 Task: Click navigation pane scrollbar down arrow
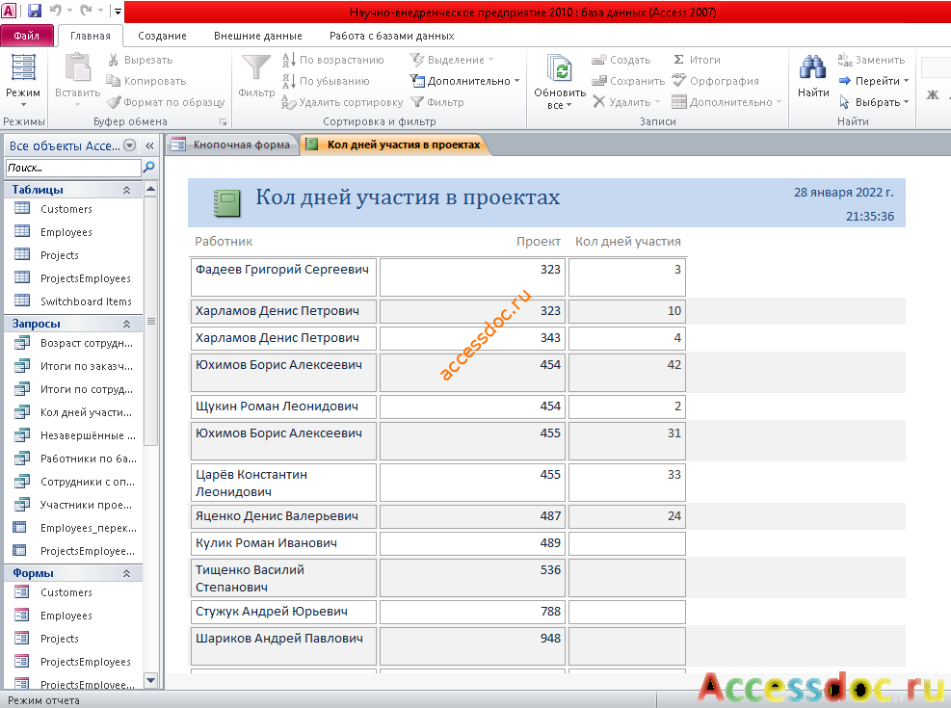click(151, 681)
